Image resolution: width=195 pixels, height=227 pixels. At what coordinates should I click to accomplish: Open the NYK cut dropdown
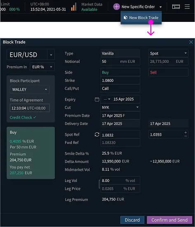120,108
